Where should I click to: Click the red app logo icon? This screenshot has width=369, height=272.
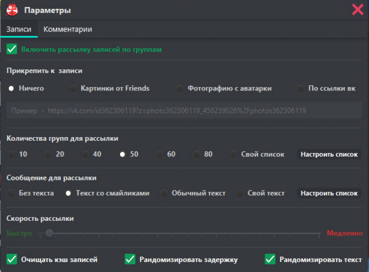point(12,10)
